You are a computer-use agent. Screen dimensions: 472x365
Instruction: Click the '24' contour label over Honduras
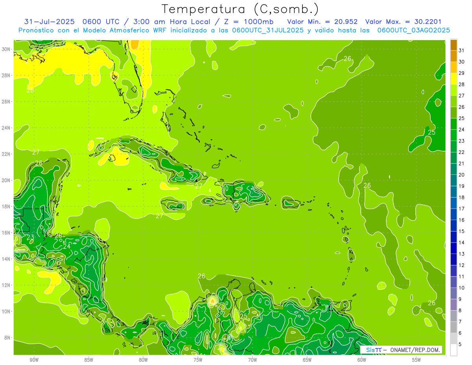click(67, 246)
